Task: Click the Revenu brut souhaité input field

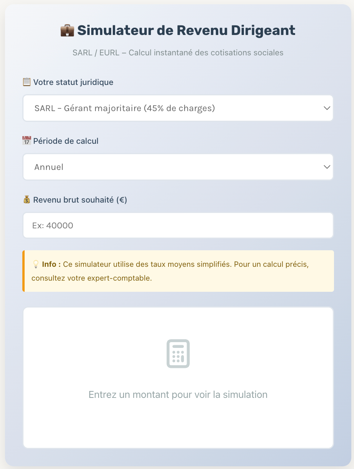Action: click(177, 225)
